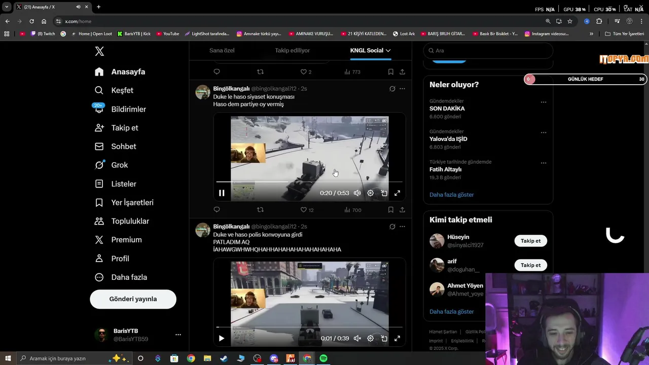Expand Daha fazla in the sidebar
The image size is (649, 365).
(121, 277)
